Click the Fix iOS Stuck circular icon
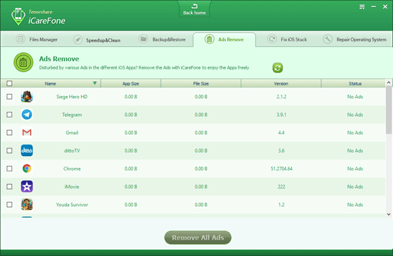This screenshot has width=393, height=256. pos(272,39)
